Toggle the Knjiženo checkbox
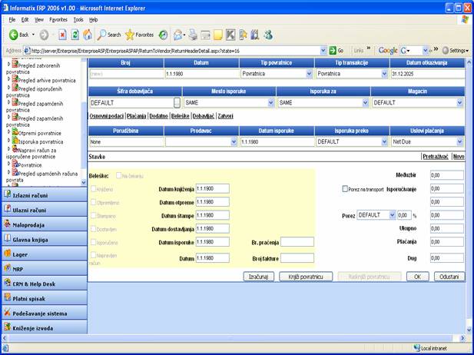474x355 pixels. click(94, 189)
